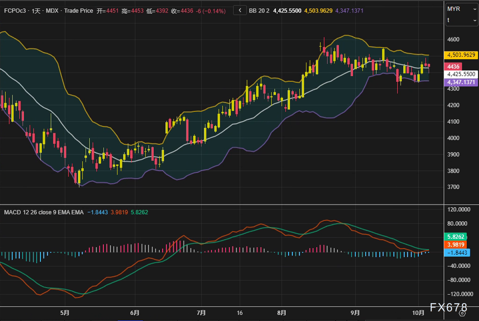479x321 pixels.
Task: Click the 10月 label on time axis
Action: point(418,313)
